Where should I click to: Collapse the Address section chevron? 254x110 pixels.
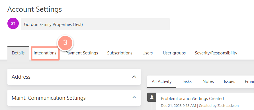(134, 77)
